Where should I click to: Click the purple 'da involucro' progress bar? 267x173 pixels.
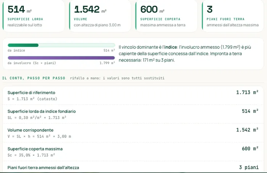coord(61,58)
